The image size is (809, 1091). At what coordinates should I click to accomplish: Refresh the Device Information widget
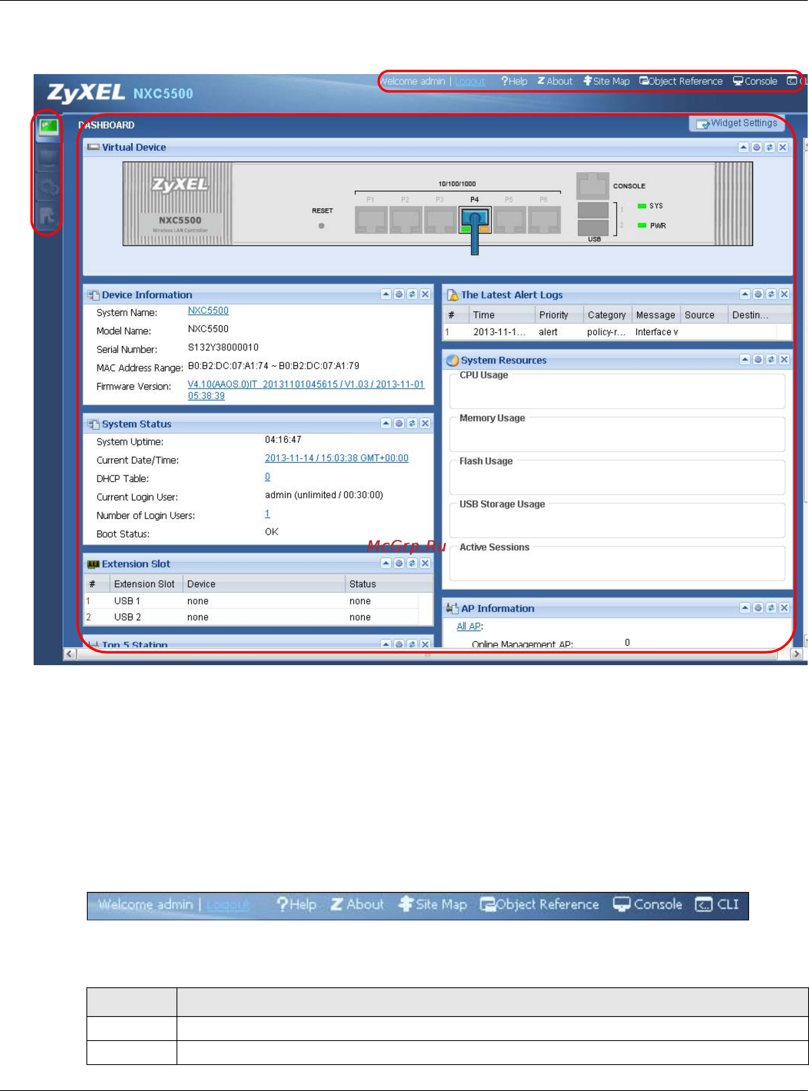(412, 294)
